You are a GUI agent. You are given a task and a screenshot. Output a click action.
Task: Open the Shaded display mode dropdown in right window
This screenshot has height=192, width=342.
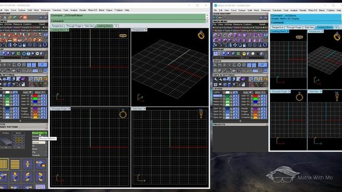[253, 58]
